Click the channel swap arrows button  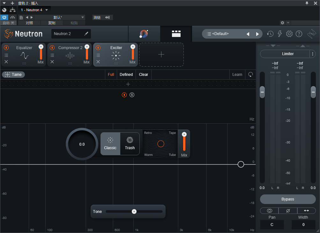[306, 211]
